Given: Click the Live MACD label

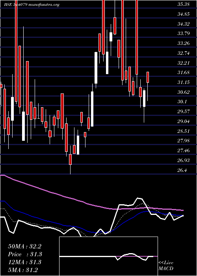Looking at the screenshot, I should (x=166, y=266).
